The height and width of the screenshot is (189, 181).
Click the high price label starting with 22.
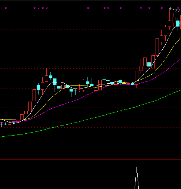(x=178, y=11)
